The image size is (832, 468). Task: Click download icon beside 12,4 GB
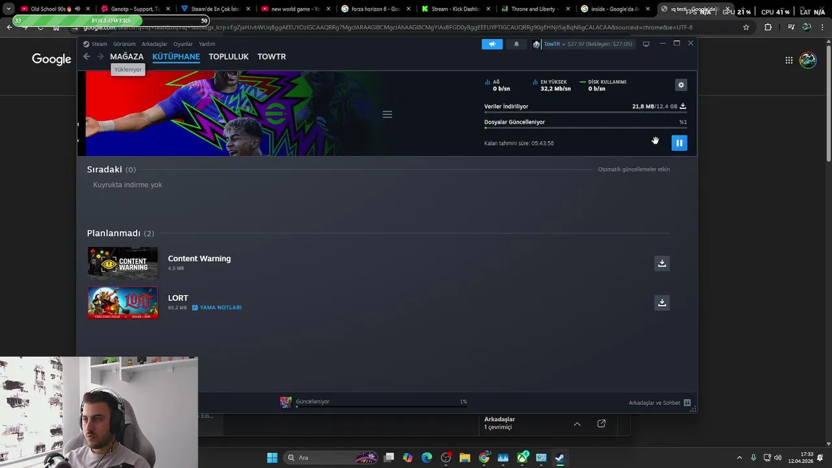pyautogui.click(x=682, y=106)
